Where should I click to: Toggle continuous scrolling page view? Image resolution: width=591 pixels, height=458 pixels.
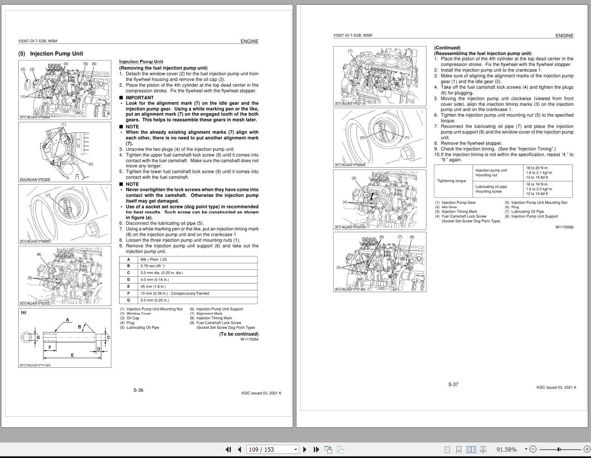point(459,449)
